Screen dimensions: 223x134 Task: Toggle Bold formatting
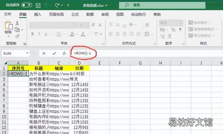(32, 34)
